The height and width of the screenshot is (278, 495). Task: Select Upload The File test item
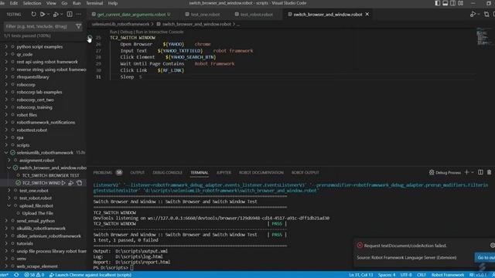[x=38, y=213]
